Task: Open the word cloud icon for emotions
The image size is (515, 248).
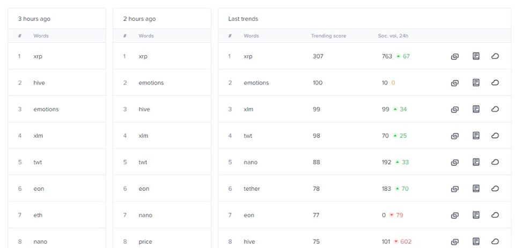Action: [495, 82]
